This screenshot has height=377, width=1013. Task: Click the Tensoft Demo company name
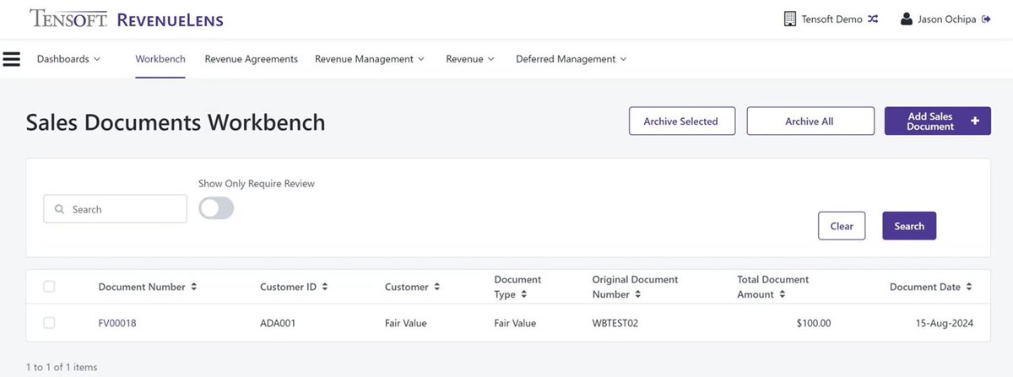(x=832, y=19)
